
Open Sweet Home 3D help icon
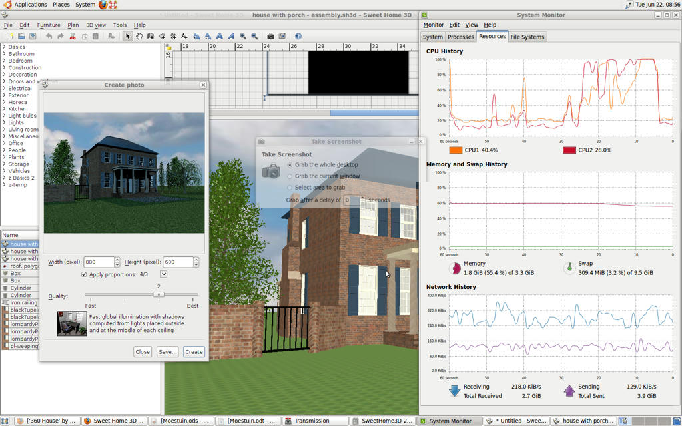(298, 36)
